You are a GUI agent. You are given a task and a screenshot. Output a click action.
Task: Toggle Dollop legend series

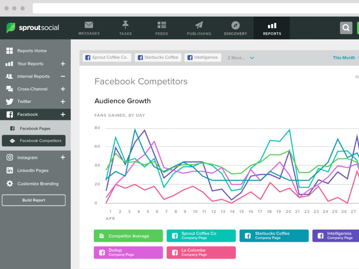(128, 253)
